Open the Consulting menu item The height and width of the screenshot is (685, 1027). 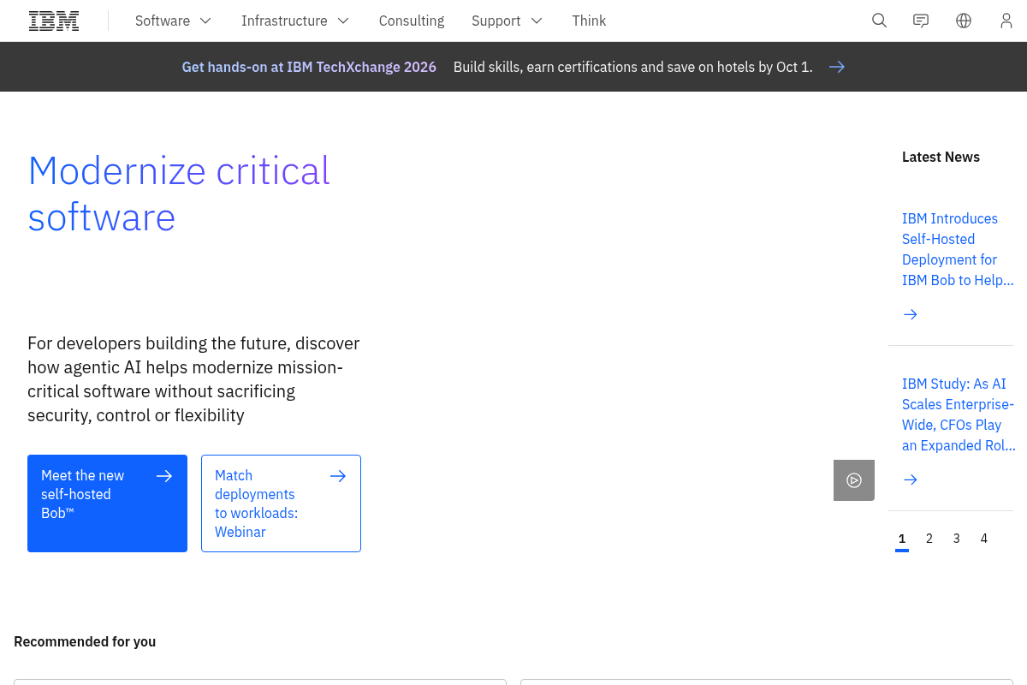412,21
